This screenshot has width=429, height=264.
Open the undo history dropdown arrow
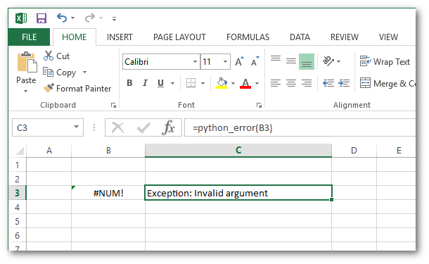tap(72, 18)
